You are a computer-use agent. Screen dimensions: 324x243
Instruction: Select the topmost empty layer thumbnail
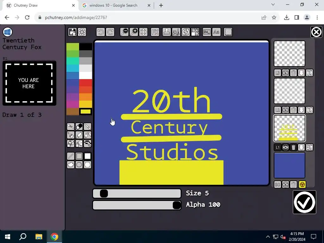(x=290, y=53)
